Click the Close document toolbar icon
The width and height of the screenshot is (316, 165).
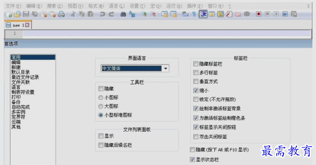pyautogui.click(x=44, y=14)
